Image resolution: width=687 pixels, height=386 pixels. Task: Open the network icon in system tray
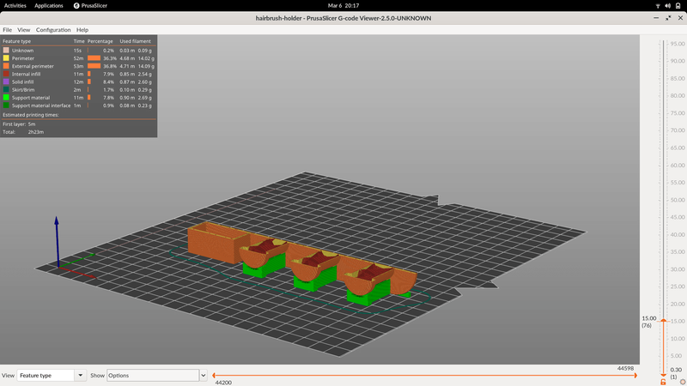click(658, 6)
